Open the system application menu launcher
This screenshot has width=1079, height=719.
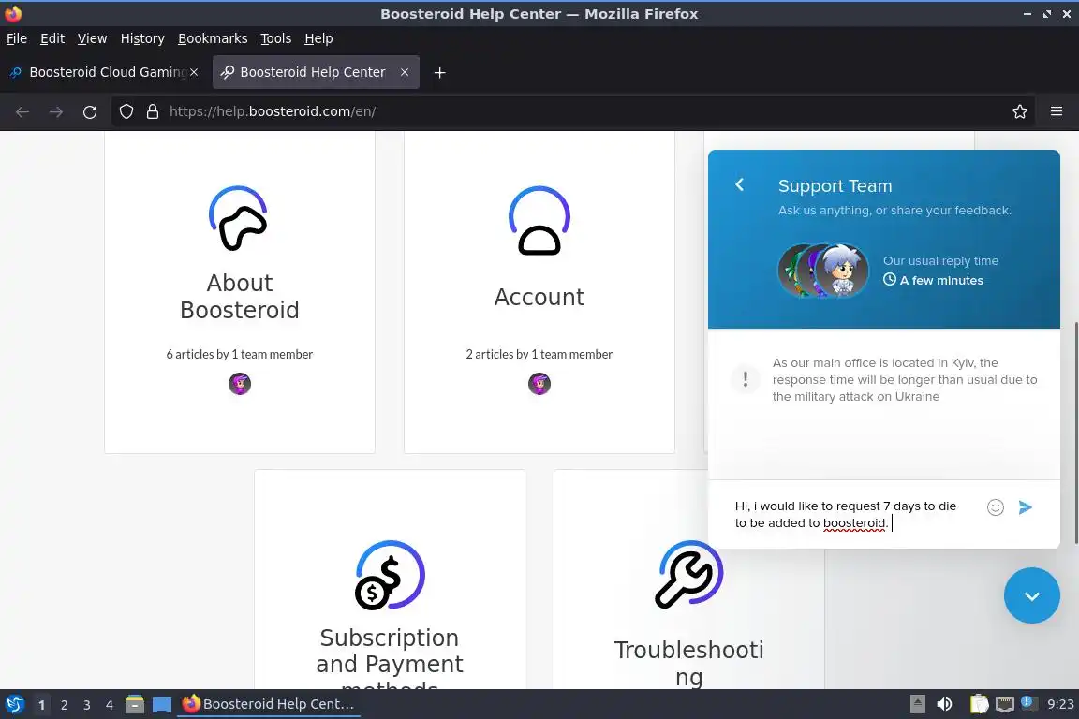(14, 704)
